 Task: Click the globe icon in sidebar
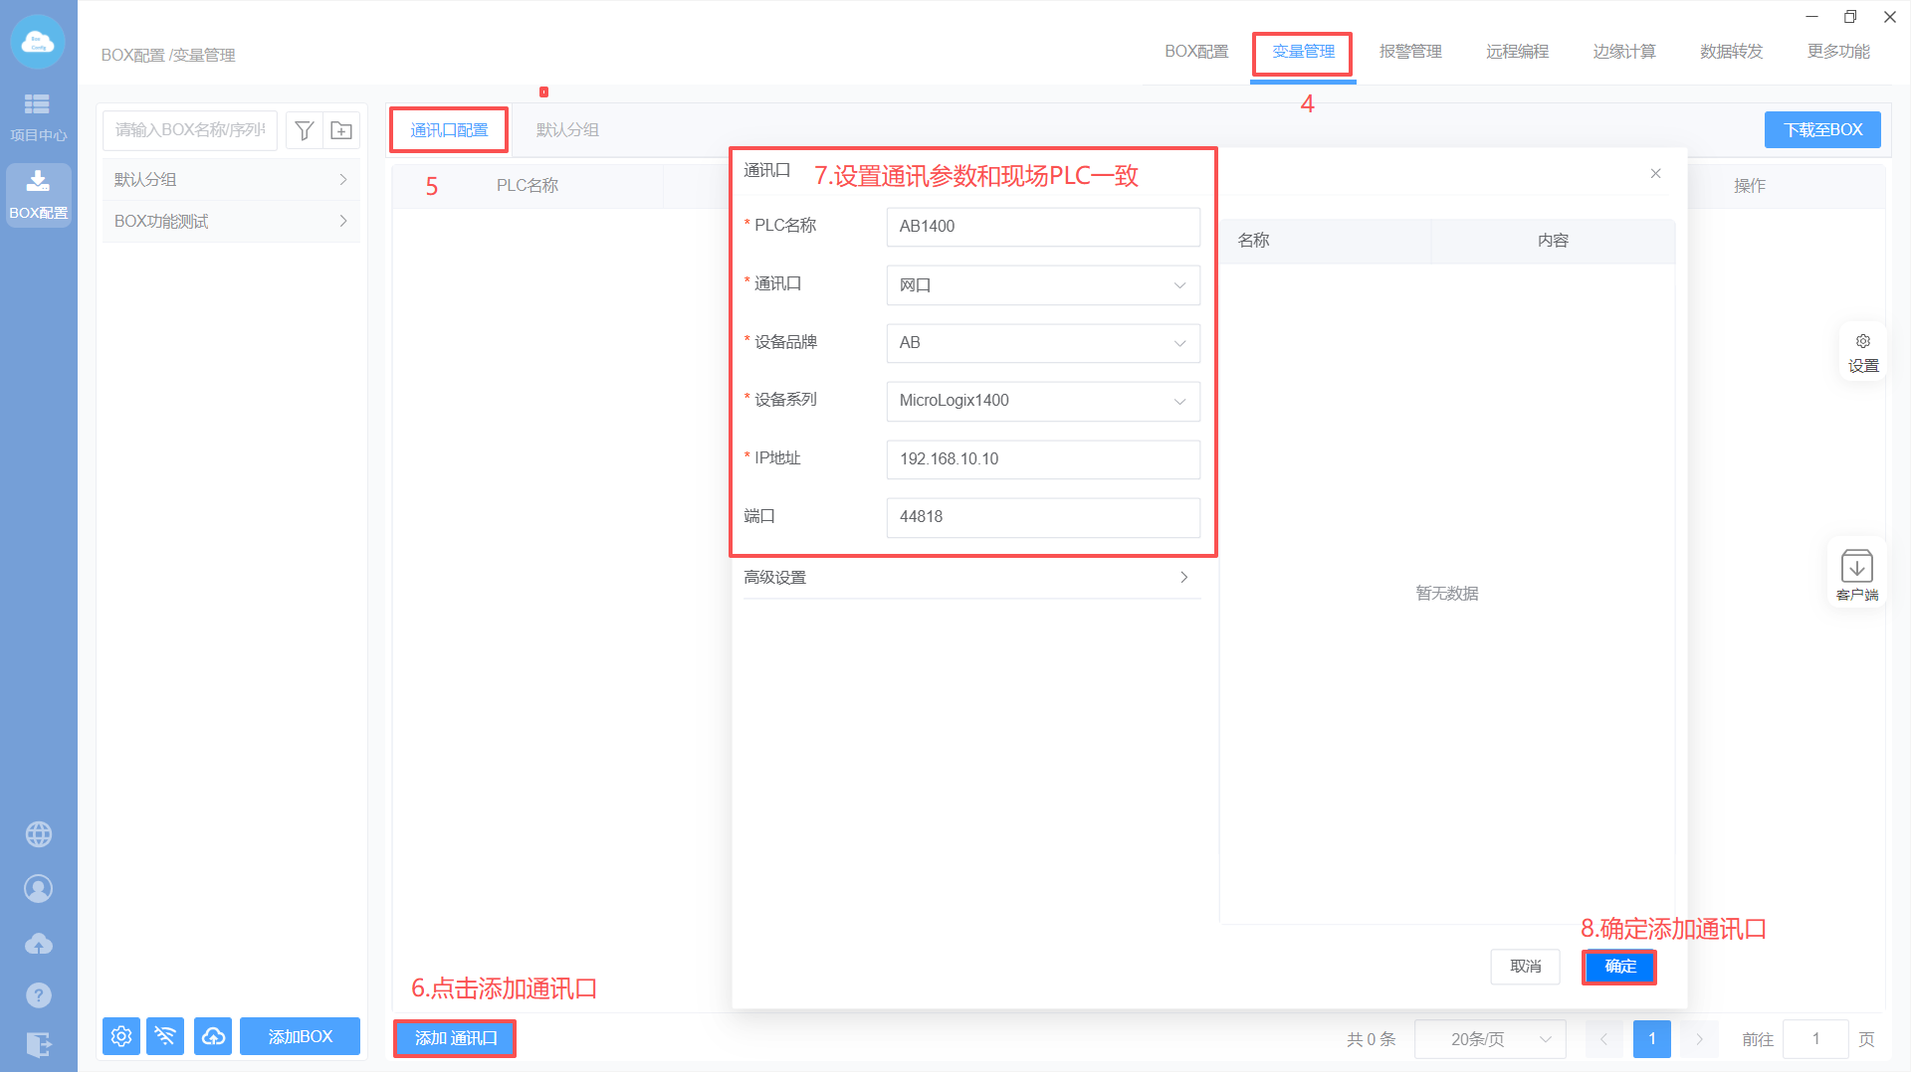pos(39,834)
